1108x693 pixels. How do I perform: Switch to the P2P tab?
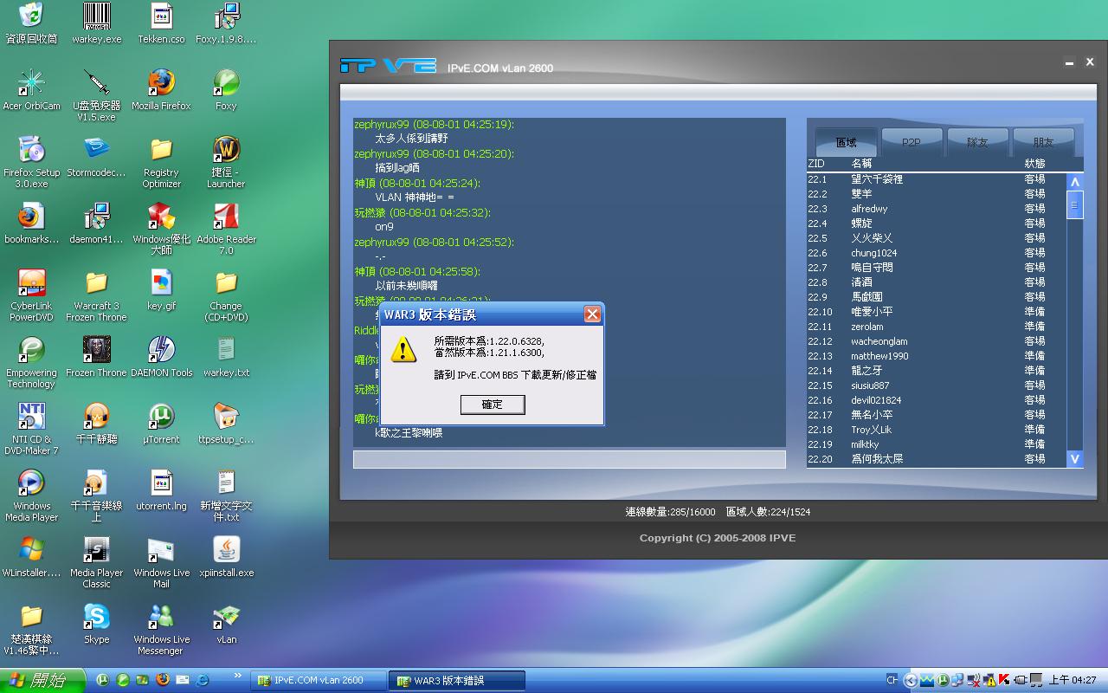pyautogui.click(x=912, y=142)
